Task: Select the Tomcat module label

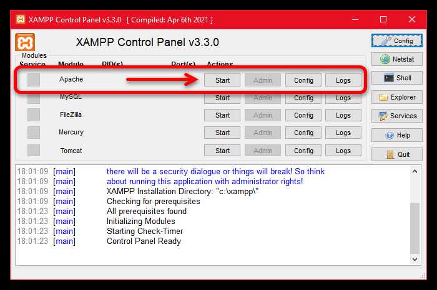Action: click(x=71, y=151)
